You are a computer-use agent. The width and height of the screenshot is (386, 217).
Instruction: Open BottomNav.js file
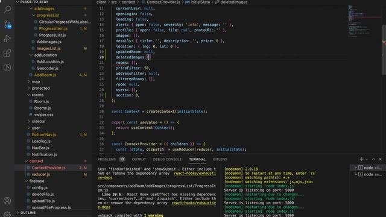coord(44,134)
